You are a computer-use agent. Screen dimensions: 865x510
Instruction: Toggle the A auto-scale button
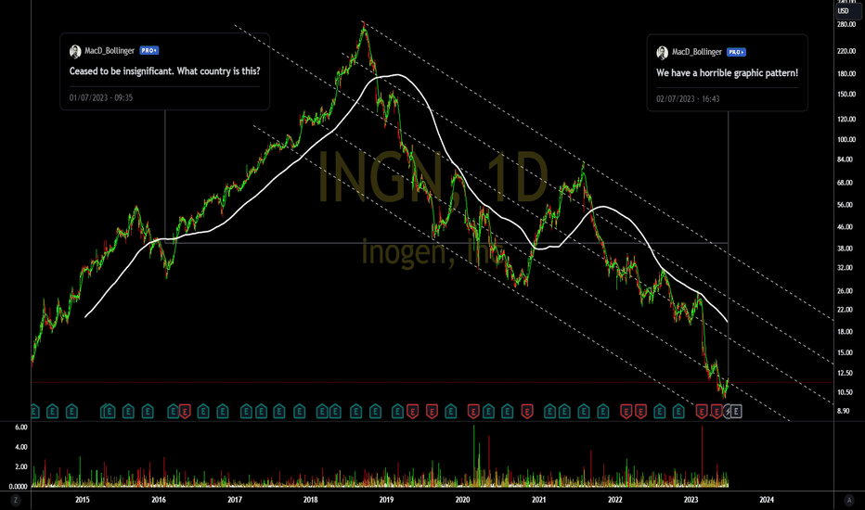(849, 501)
